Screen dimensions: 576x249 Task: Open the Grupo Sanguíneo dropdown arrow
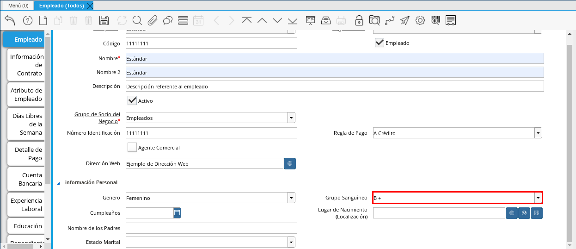click(x=538, y=198)
